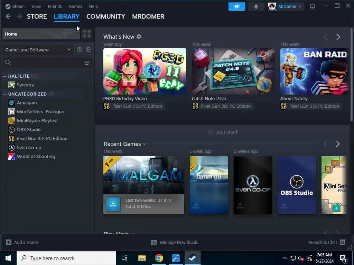Open File Explorer from the taskbar

tap(142, 258)
